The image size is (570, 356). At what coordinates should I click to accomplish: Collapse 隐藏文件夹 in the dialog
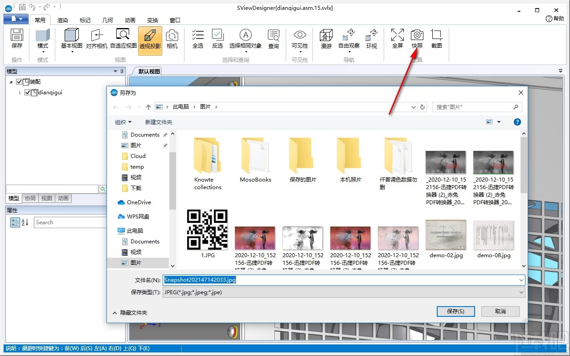tap(133, 312)
